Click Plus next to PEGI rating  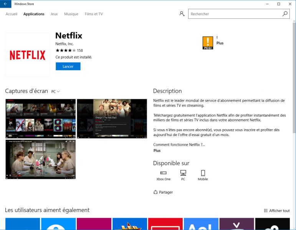[220, 43]
